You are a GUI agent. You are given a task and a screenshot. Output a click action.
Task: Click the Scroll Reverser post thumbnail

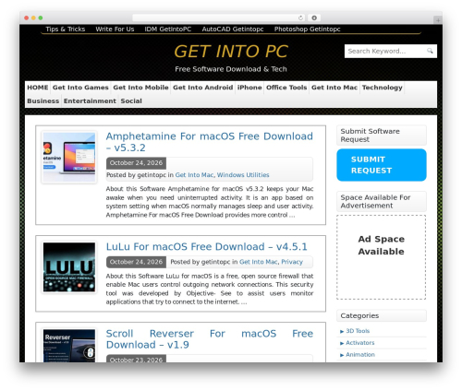click(69, 345)
